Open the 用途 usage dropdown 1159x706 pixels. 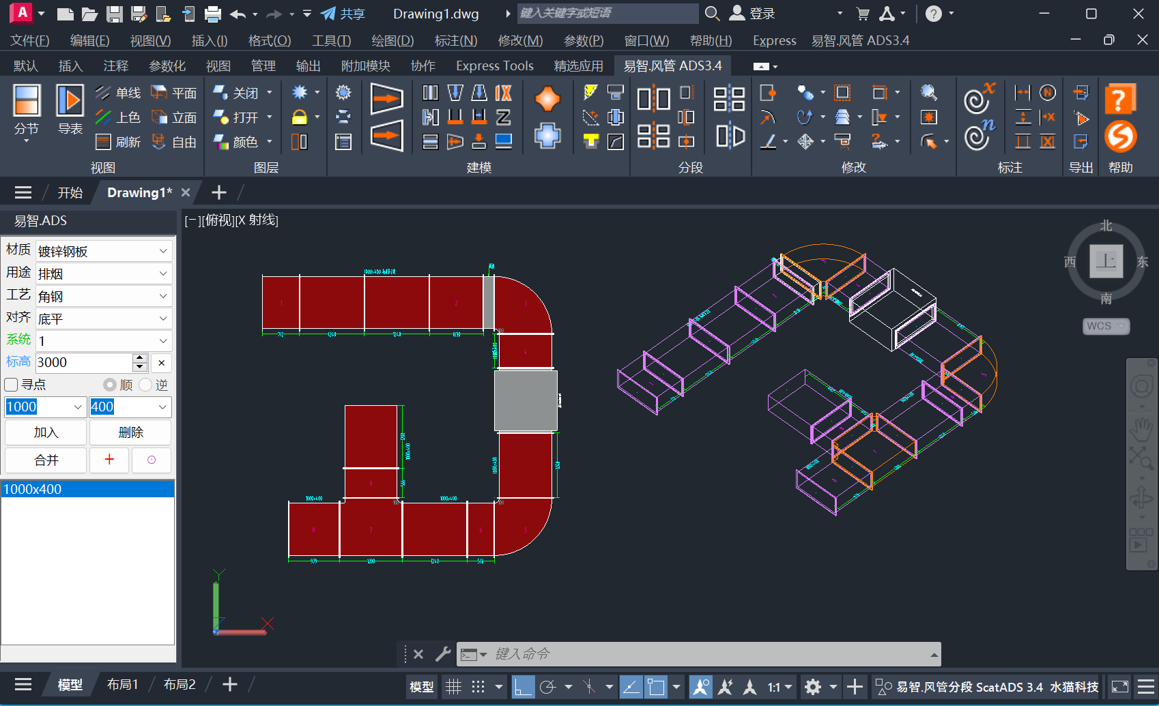pyautogui.click(x=163, y=274)
